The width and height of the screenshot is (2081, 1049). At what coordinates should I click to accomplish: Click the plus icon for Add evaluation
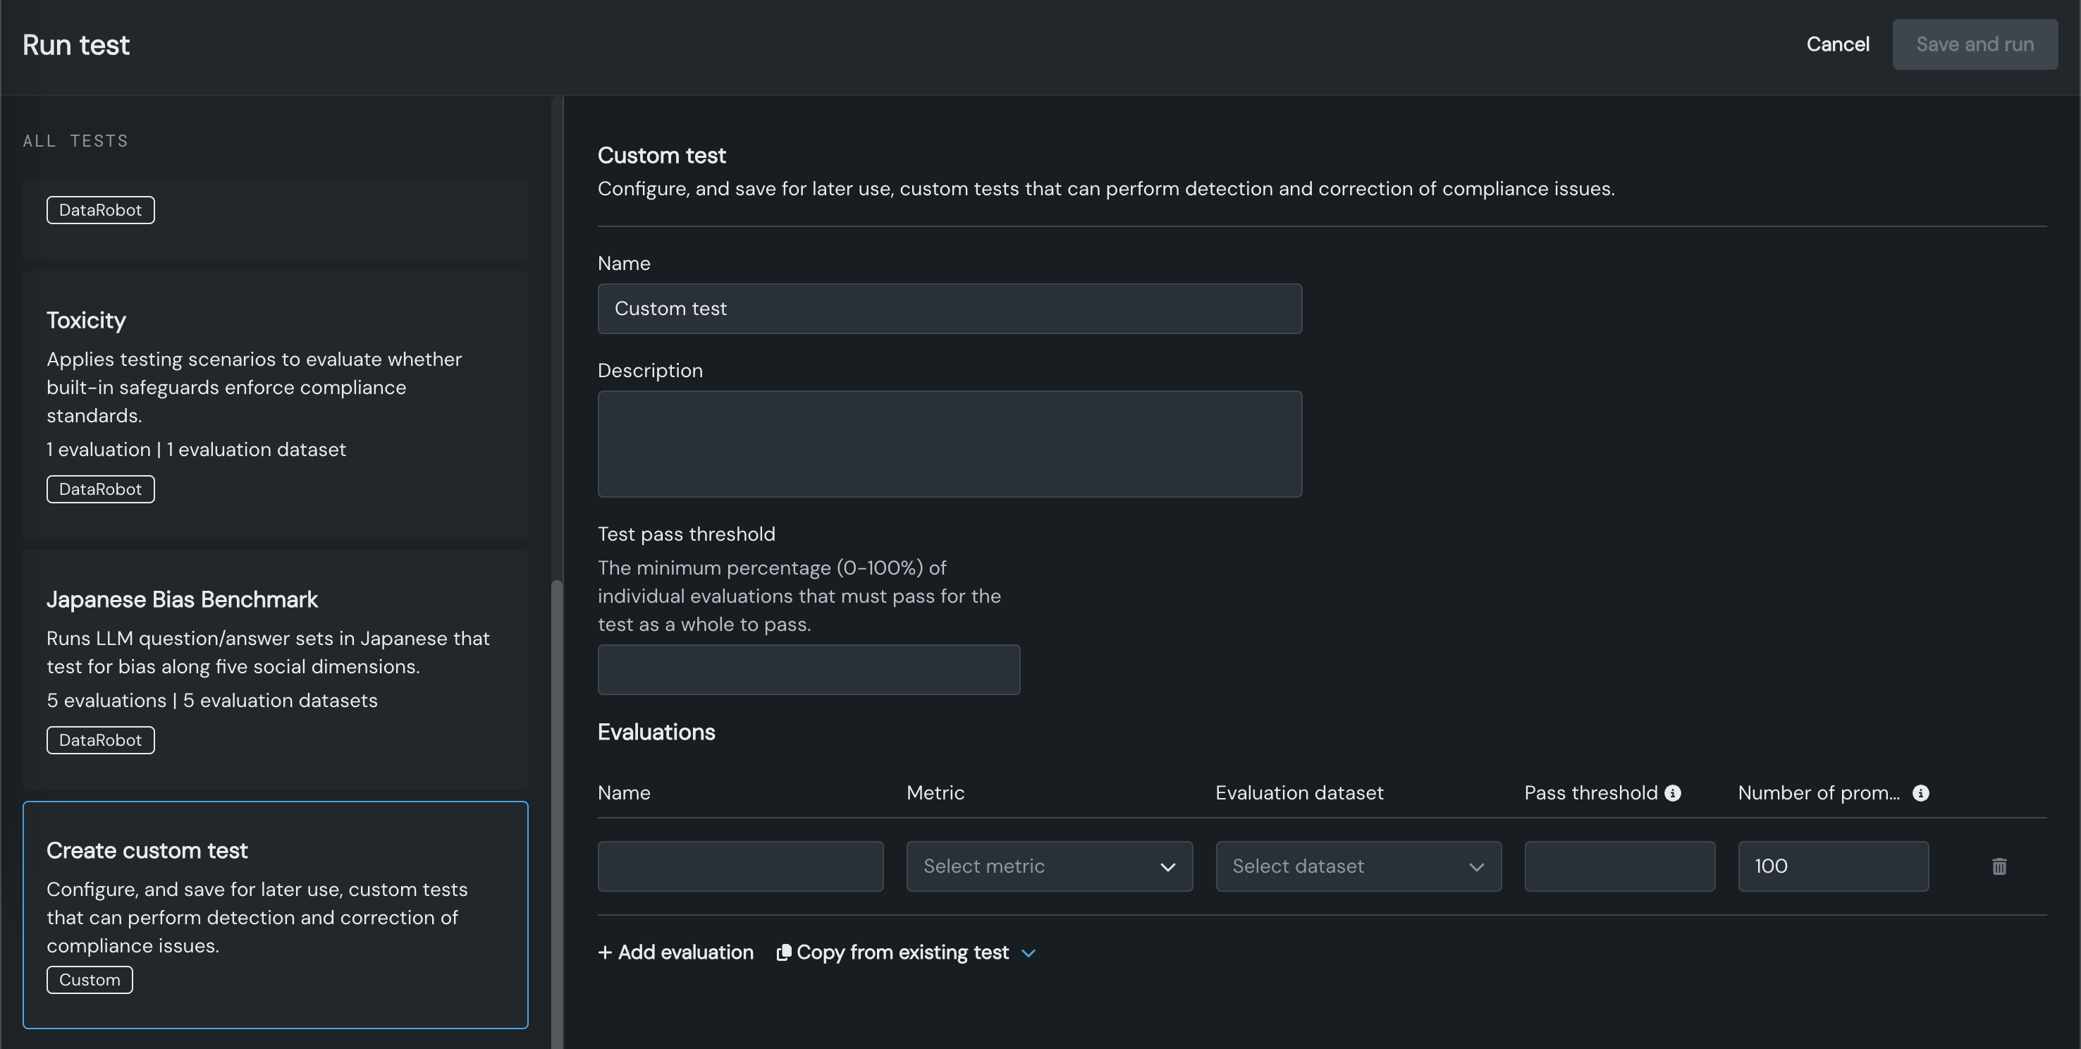pos(605,952)
